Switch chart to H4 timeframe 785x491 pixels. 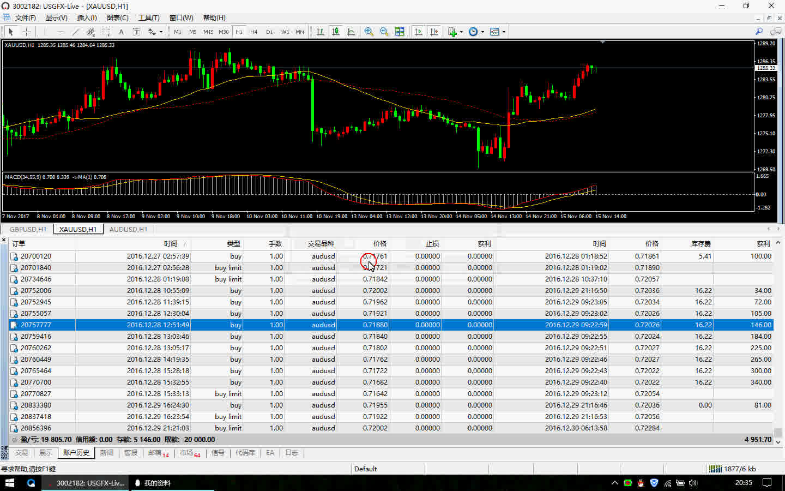pos(254,32)
